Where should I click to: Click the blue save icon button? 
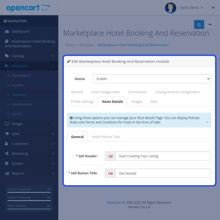coord(199,25)
